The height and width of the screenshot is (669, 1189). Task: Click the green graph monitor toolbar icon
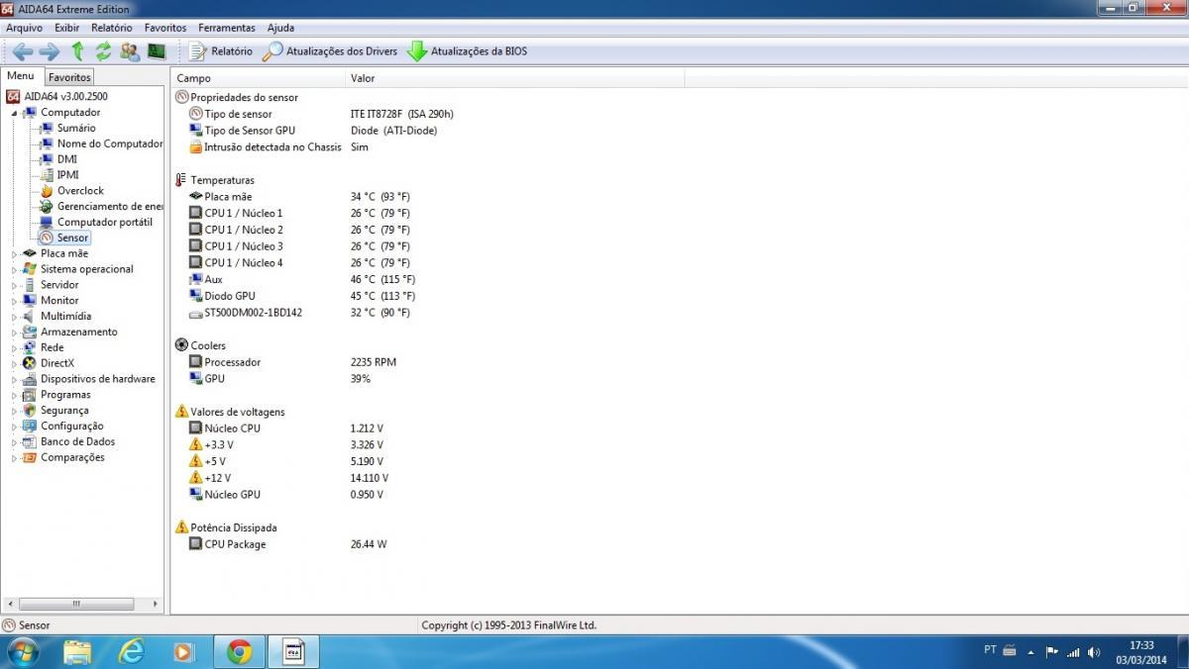pyautogui.click(x=157, y=51)
